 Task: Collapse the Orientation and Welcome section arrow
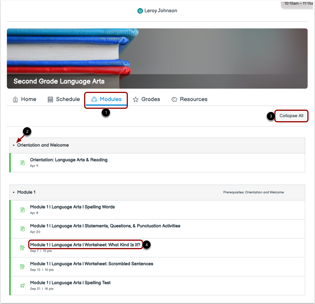pos(14,145)
